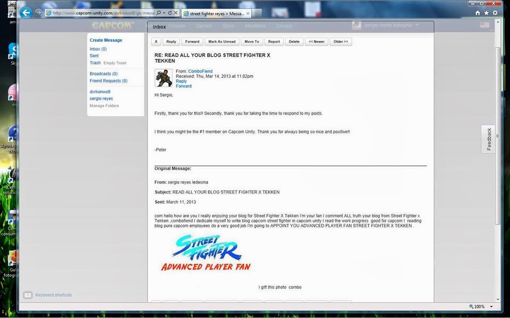Image resolution: width=510 pixels, height=318 pixels.
Task: Open the Feedback side tab
Action: (488, 139)
